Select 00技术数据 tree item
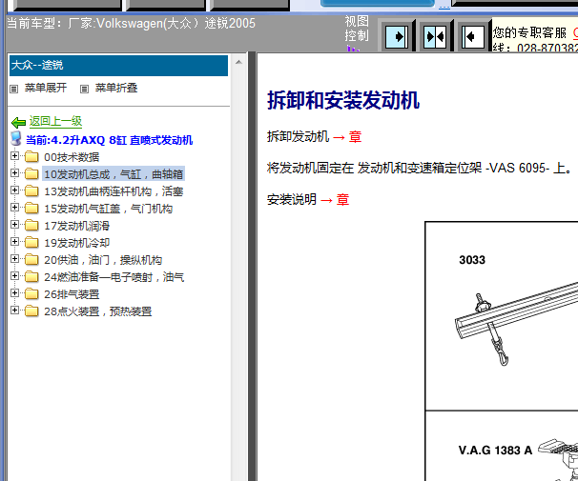 tap(72, 157)
